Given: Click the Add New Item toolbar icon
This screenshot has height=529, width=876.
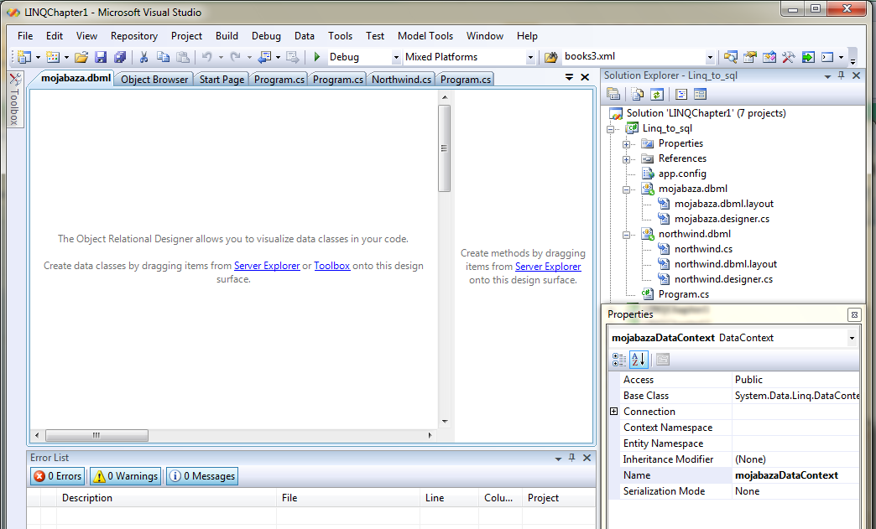Looking at the screenshot, I should pyautogui.click(x=53, y=57).
